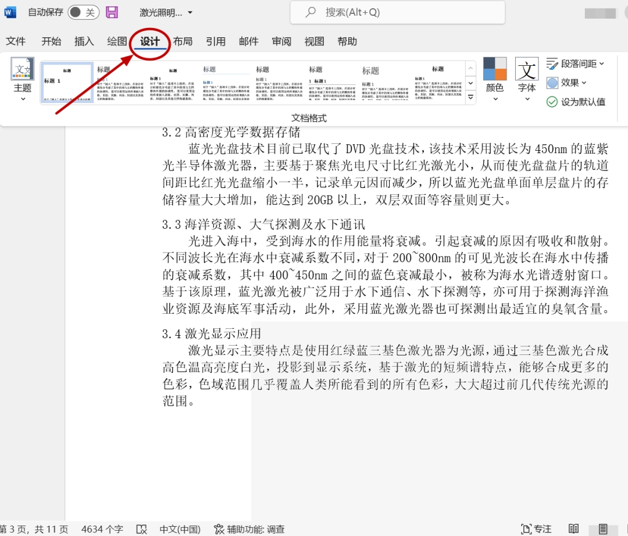This screenshot has width=628, height=536.
Task: Open the 引用 tab
Action: [x=216, y=41]
